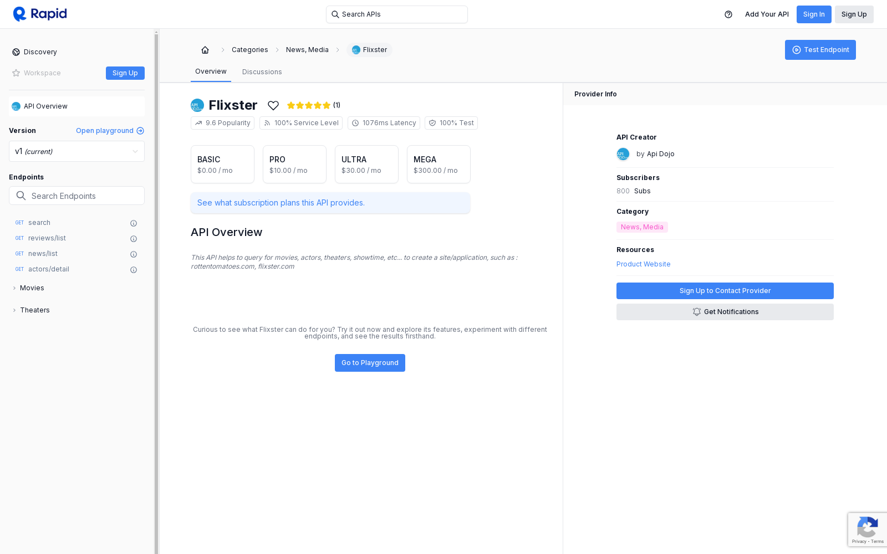
Task: Click the 9.6 Popularity badge
Action: pos(222,123)
